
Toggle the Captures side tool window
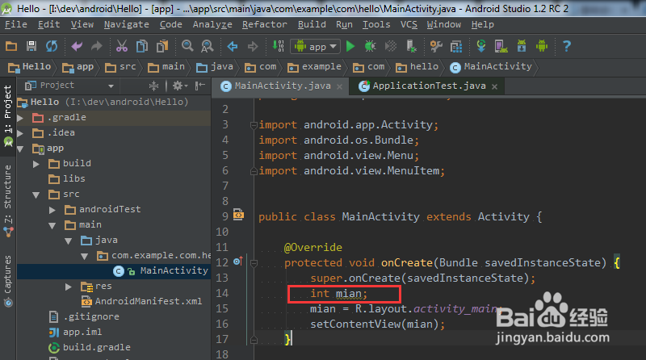pyautogui.click(x=8, y=281)
